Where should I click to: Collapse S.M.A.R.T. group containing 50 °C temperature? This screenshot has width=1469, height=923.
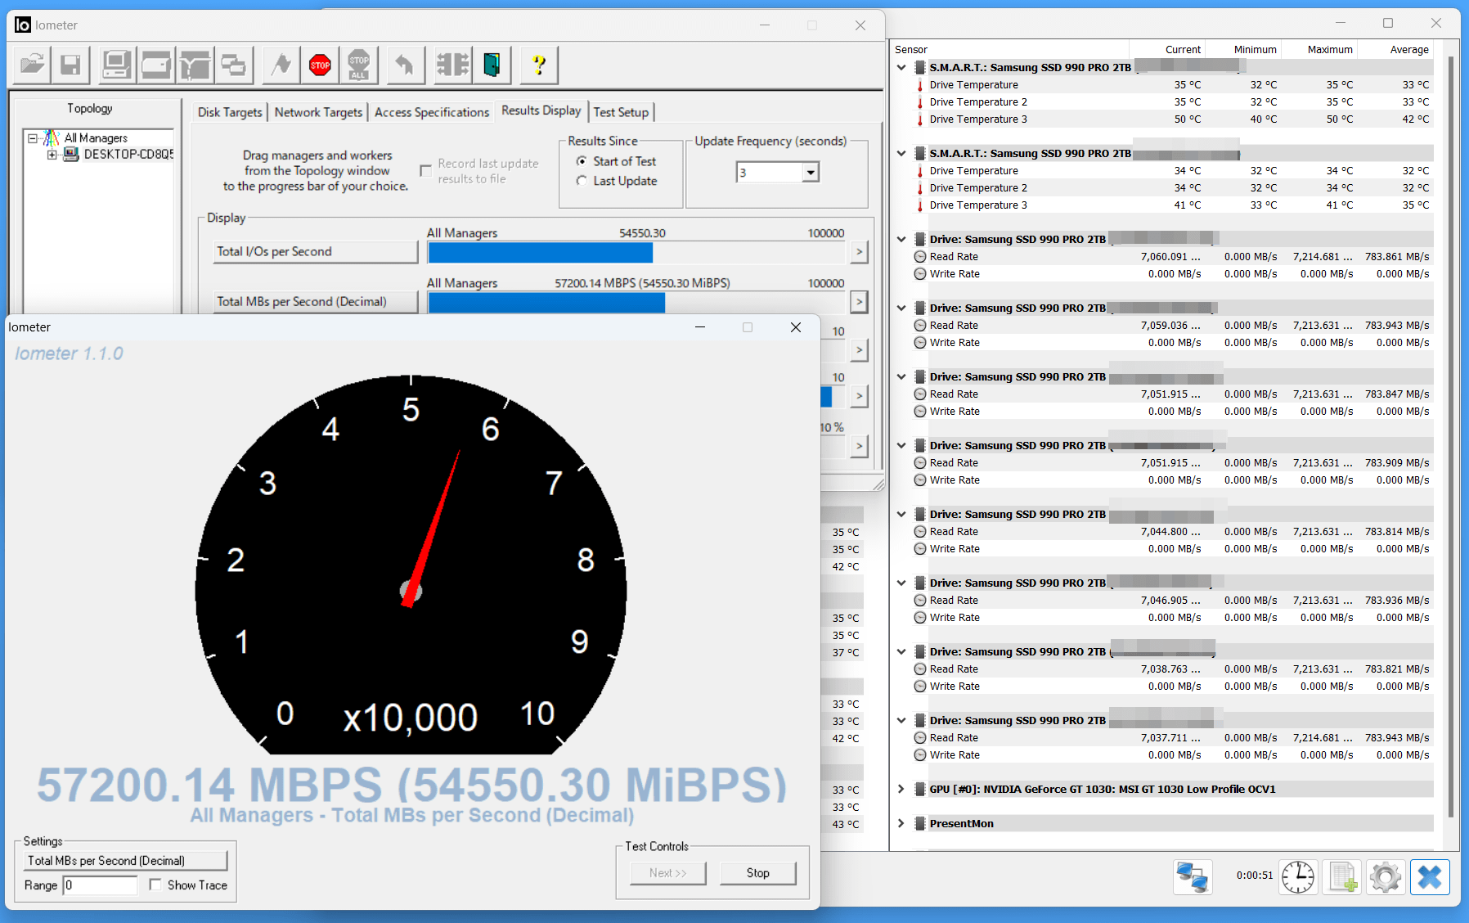[x=901, y=68]
